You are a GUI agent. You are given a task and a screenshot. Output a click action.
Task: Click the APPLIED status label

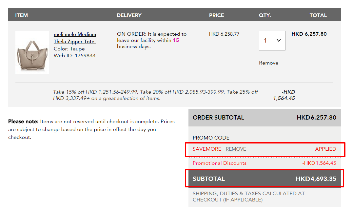[x=325, y=149]
